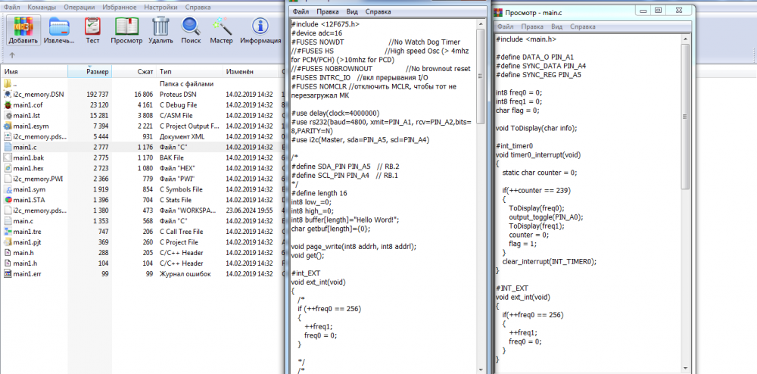The width and height of the screenshot is (757, 374).
Task: Click the '192 737' size cell
Action: click(98, 94)
